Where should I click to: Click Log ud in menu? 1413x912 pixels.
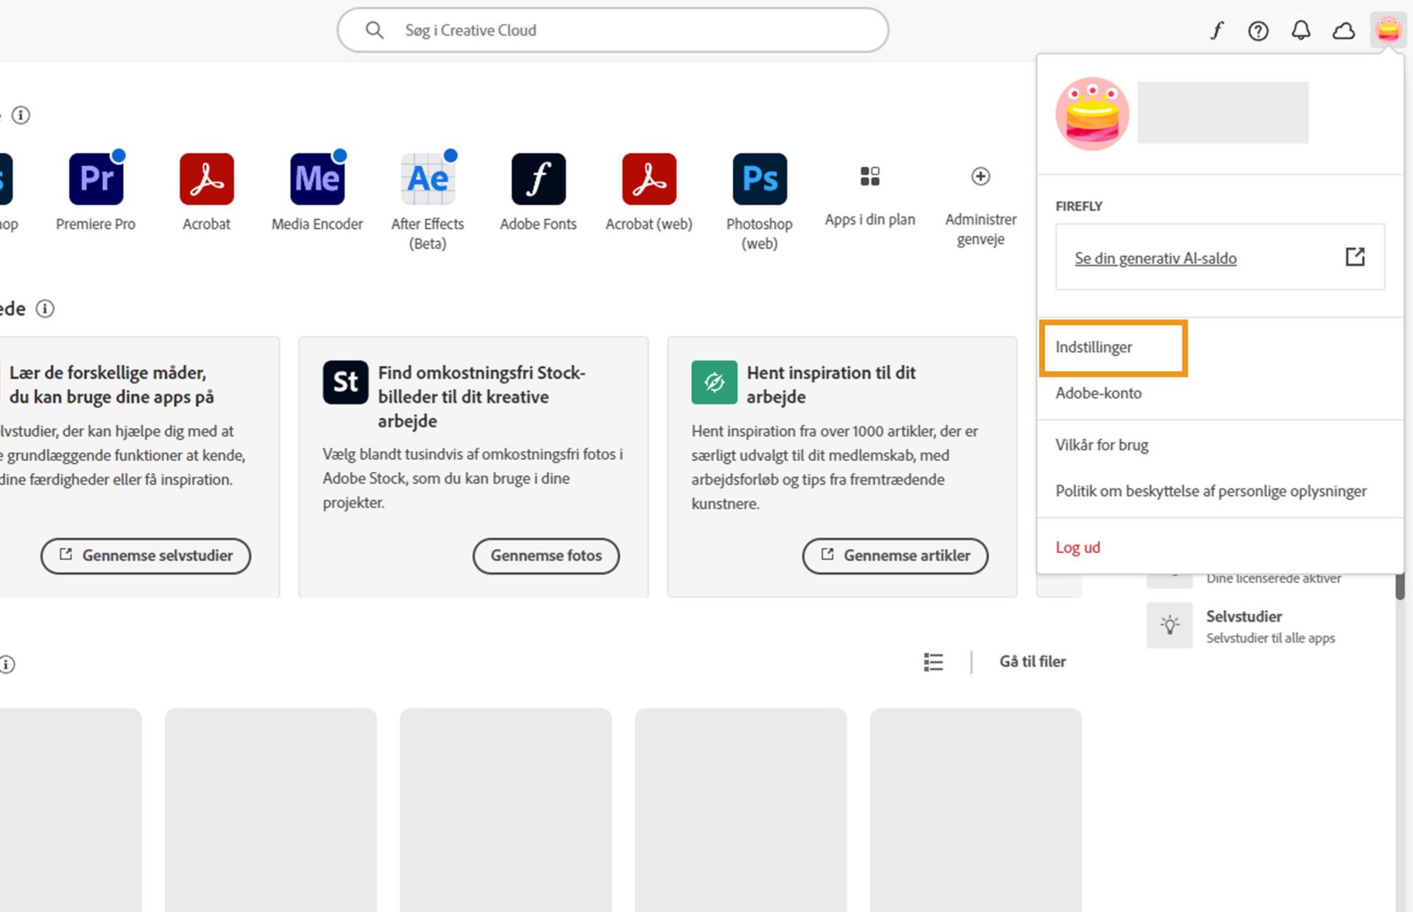pos(1077,547)
